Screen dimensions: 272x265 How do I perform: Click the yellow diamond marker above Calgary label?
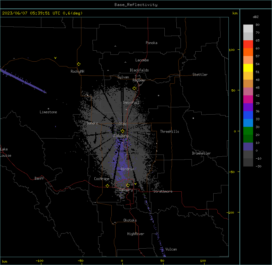128,185
